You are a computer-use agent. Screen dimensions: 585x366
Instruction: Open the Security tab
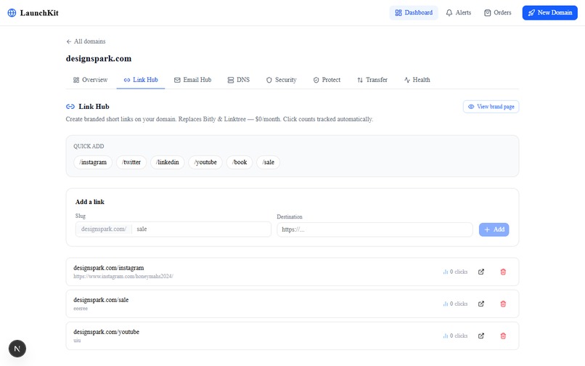pos(282,80)
